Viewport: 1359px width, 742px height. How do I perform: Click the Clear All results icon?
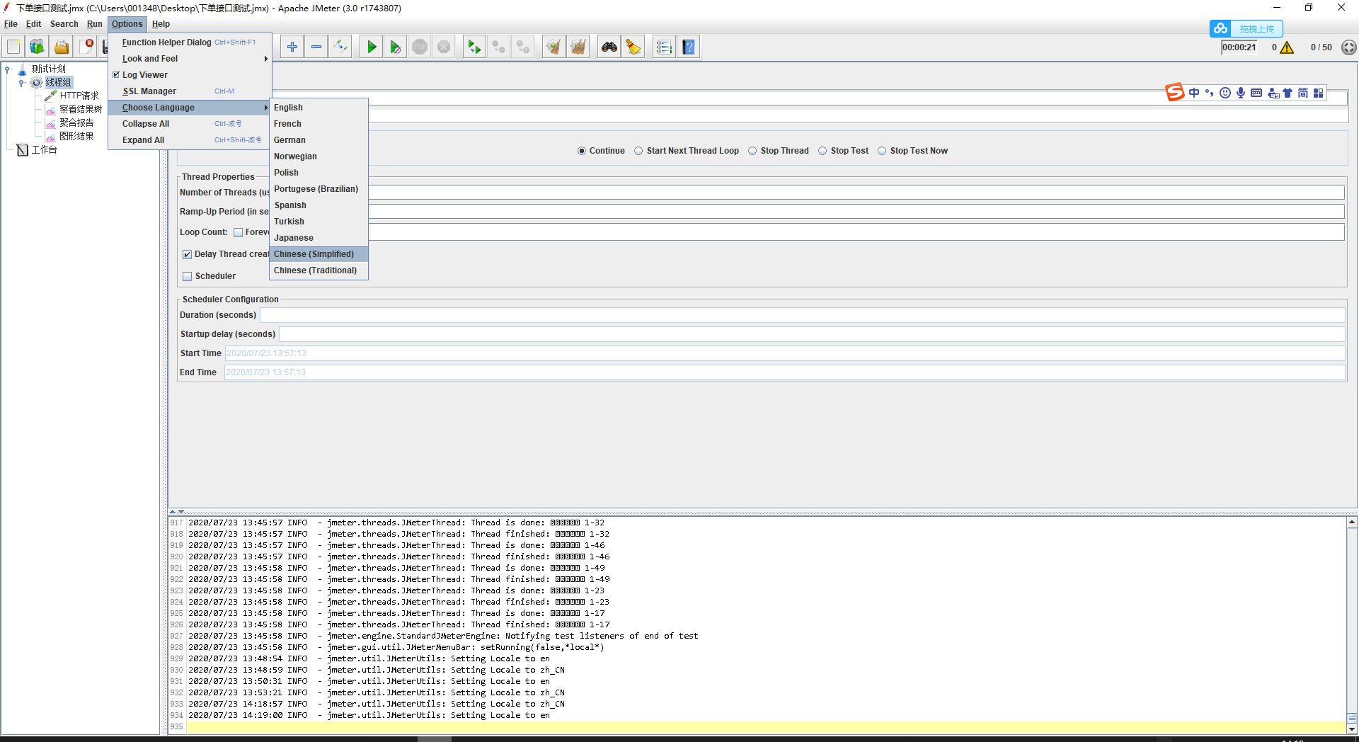[x=578, y=47]
